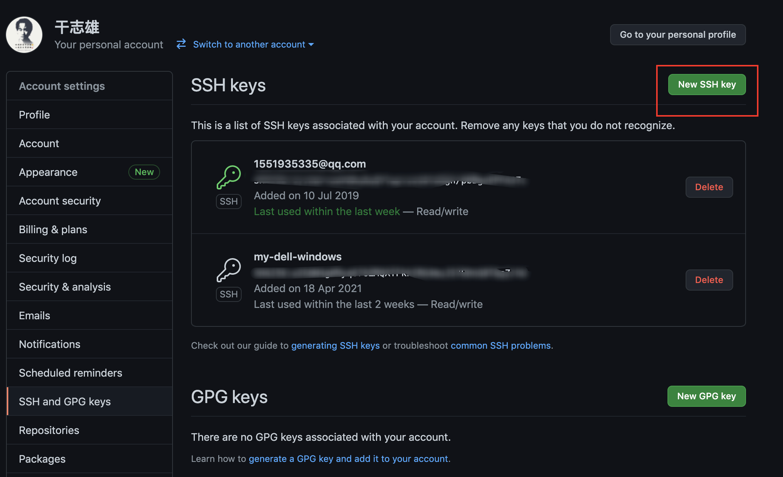
Task: Click Your personal account label
Action: [x=109, y=45]
